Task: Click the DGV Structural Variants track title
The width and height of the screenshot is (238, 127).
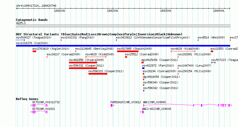Action: (99, 34)
